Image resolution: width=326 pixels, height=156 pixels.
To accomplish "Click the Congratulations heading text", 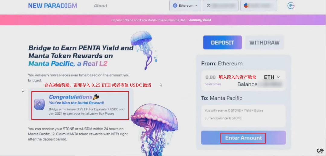I will (x=70, y=97).
